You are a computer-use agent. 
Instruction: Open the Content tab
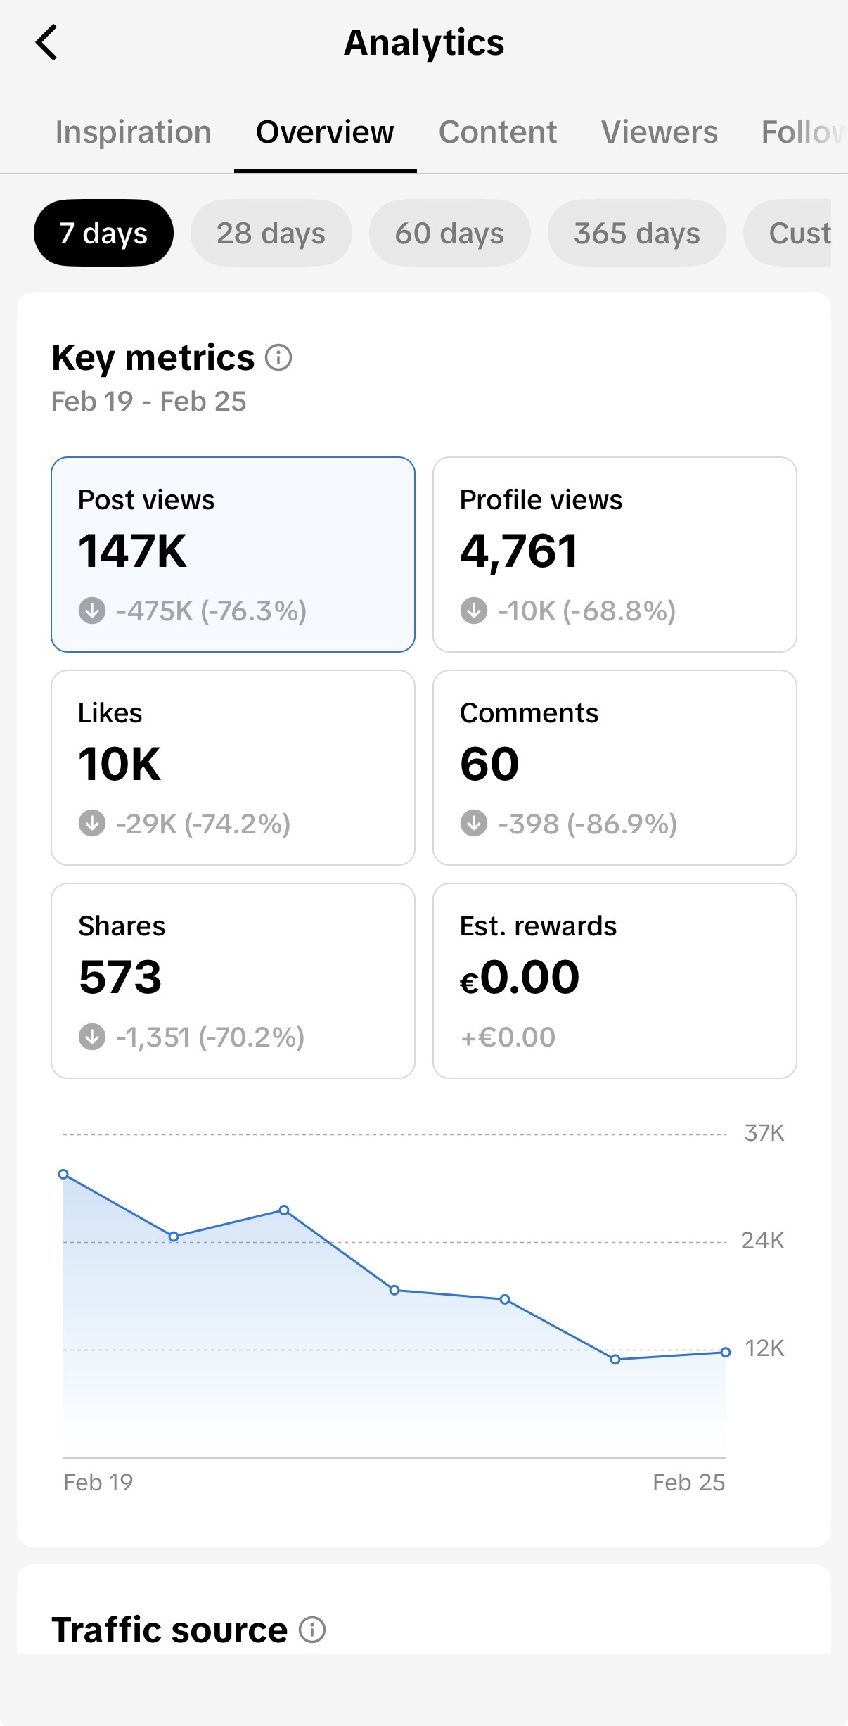[x=497, y=132]
